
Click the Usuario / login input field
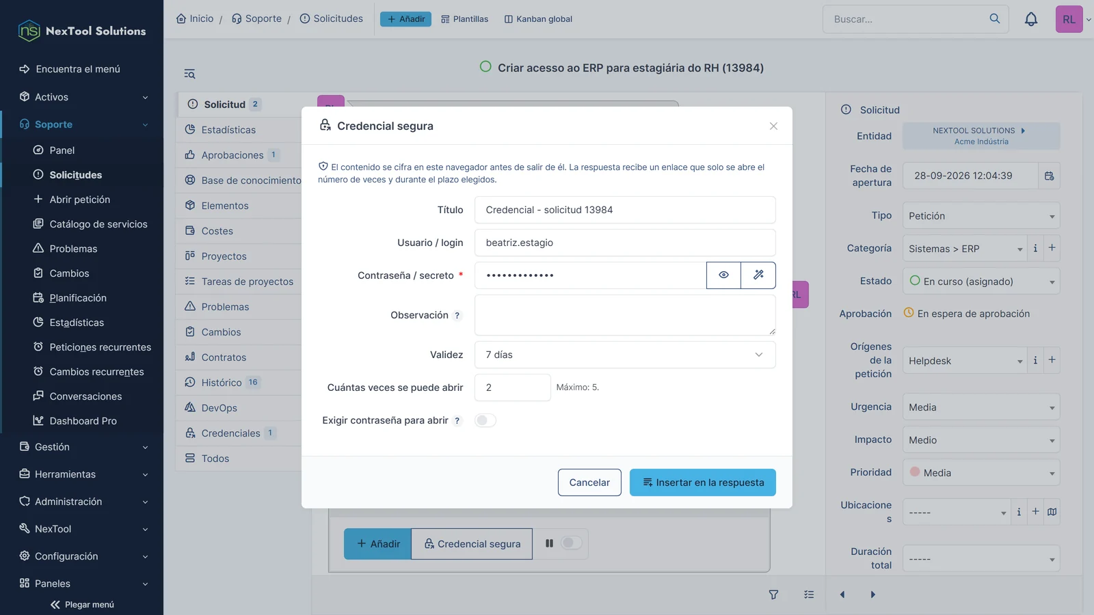coord(625,243)
